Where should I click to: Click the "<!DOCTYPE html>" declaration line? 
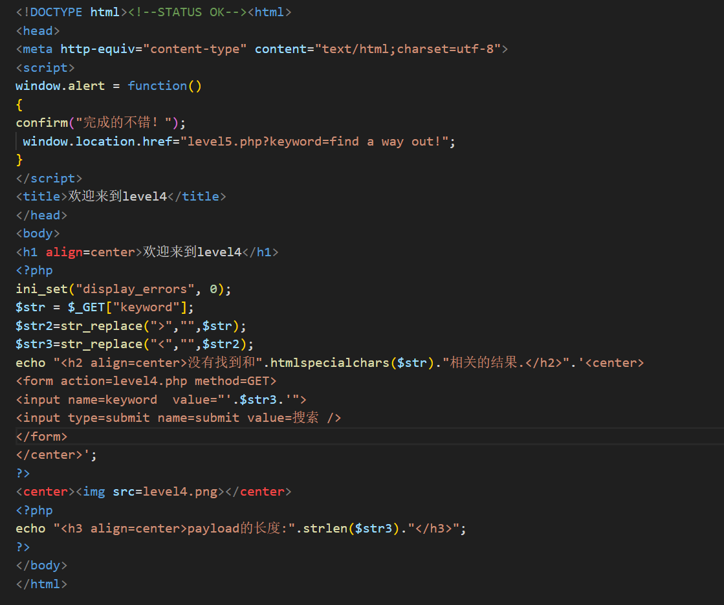[x=154, y=12]
